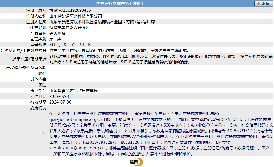This screenshot has height=167, width=274.
Task: Click the label 适用范围/预期用途
Action: (x=29, y=59)
